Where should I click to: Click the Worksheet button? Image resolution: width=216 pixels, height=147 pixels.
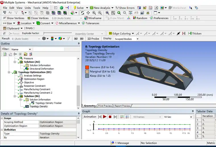177,8
